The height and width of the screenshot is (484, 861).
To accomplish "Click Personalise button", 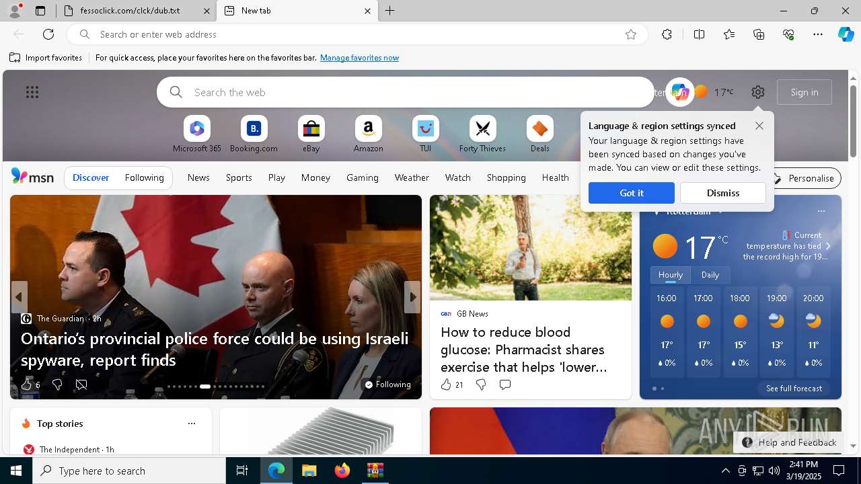I will pyautogui.click(x=804, y=178).
